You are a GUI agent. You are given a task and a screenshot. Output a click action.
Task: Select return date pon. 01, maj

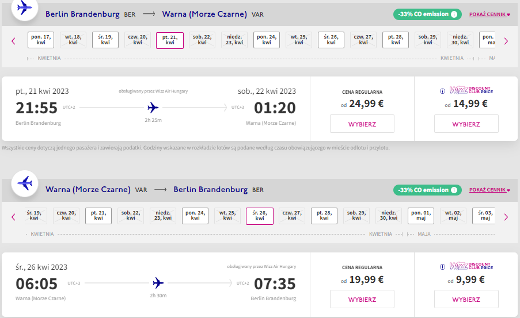click(421, 216)
